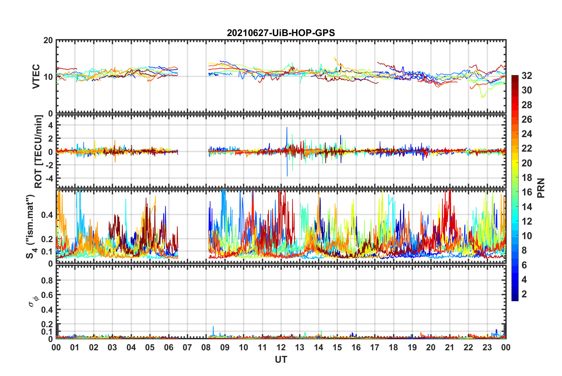Click the "2" tick on ROT y-axis
562x376 pixels.
[51, 139]
